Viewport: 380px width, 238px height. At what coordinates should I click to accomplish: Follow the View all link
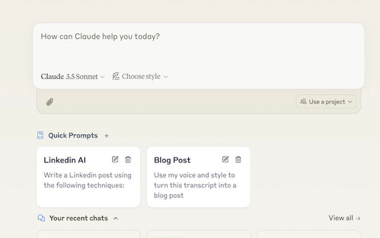click(x=344, y=218)
